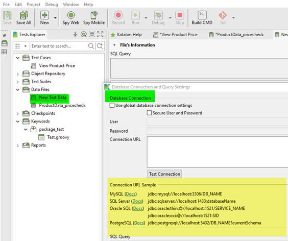Enable Use global database connection settings
Image resolution: width=288 pixels, height=241 pixels.
tap(112, 105)
